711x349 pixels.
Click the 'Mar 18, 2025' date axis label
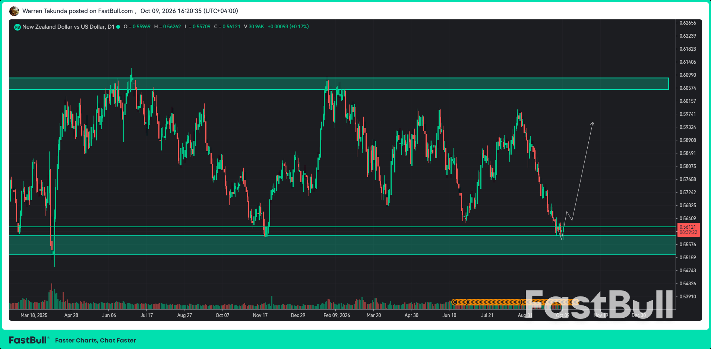[34, 315]
